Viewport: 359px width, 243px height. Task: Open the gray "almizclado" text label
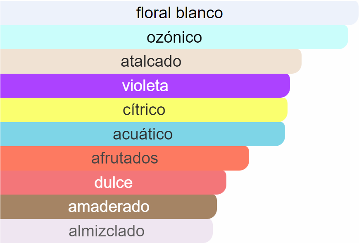click(x=107, y=231)
